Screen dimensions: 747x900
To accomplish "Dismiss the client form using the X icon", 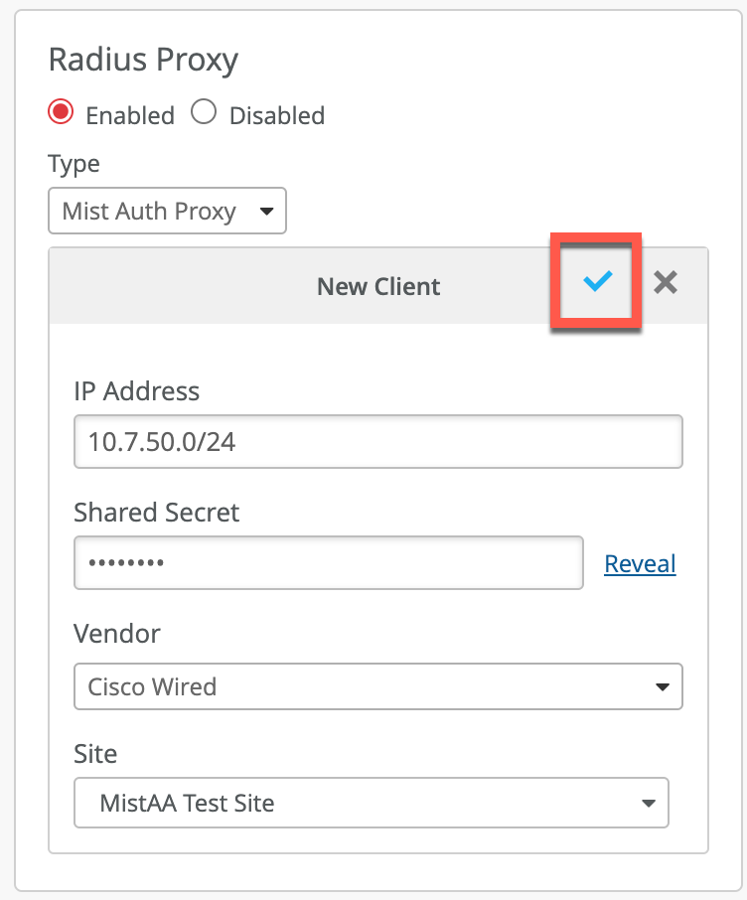I will (x=665, y=282).
